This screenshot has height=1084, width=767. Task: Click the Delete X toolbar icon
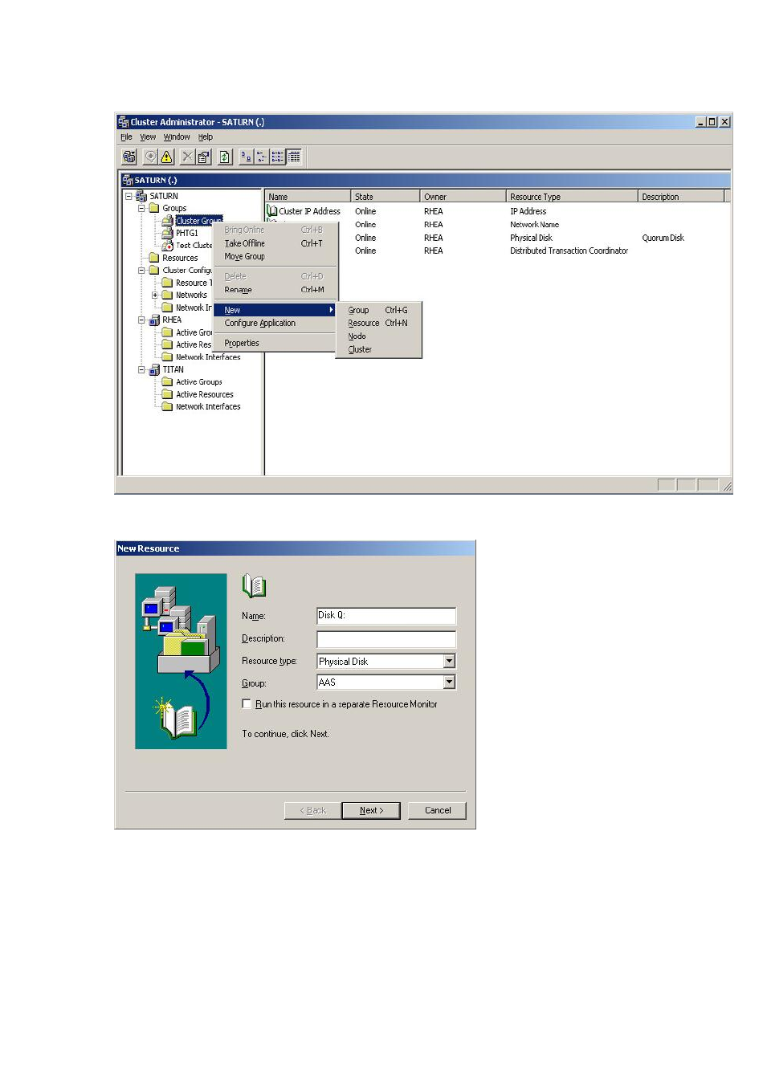click(187, 157)
